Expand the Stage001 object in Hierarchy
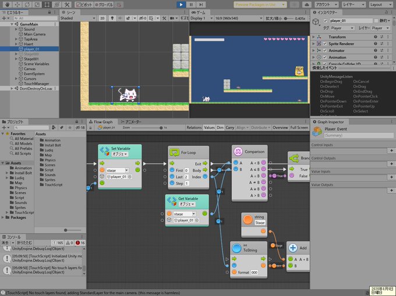Screen dimensions: 396x296 click(x=16, y=59)
